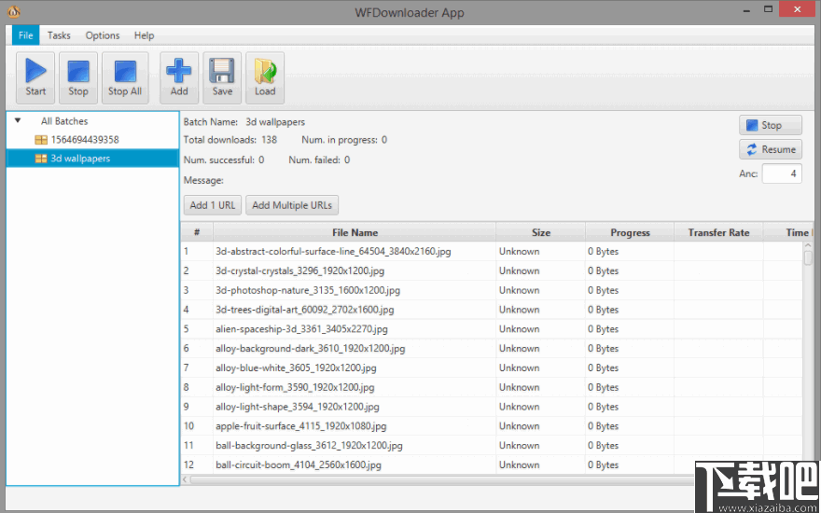Image resolution: width=821 pixels, height=513 pixels.
Task: Select alloy-blue-white_3605_1920x1200.jpg row
Action: (x=492, y=367)
